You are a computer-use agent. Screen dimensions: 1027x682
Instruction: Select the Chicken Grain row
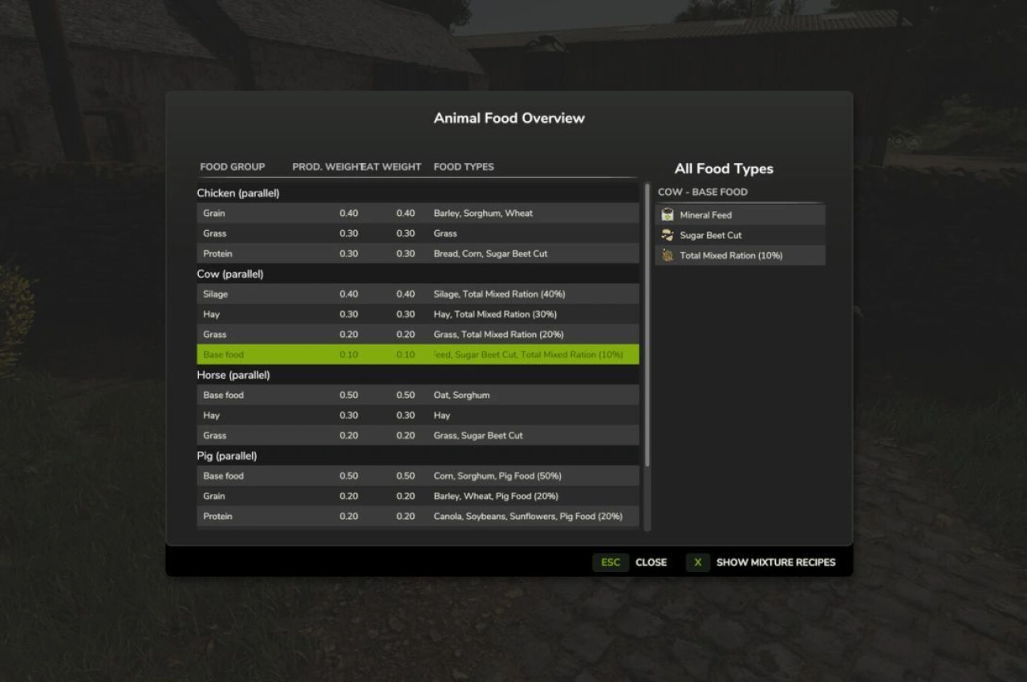[417, 213]
